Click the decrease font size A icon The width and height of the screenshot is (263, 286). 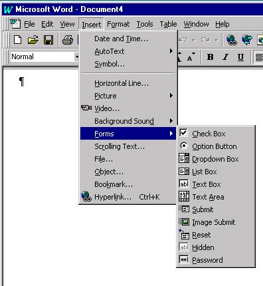(x=191, y=57)
